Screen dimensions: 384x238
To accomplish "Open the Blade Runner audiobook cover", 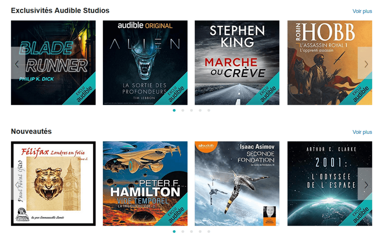I will click(x=53, y=63).
